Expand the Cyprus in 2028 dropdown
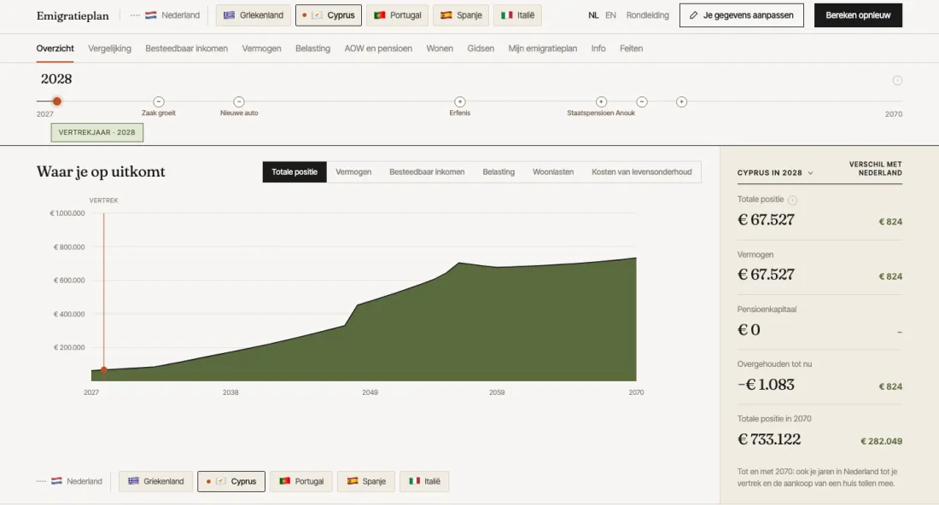The width and height of the screenshot is (939, 505). [x=775, y=173]
